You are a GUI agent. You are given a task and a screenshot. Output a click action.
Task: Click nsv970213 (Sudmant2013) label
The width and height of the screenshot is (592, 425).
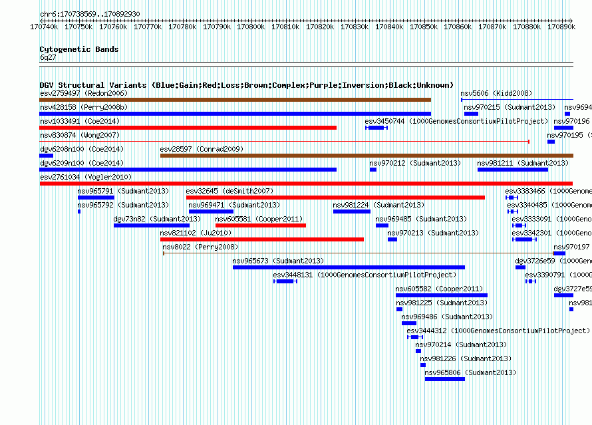tap(433, 233)
